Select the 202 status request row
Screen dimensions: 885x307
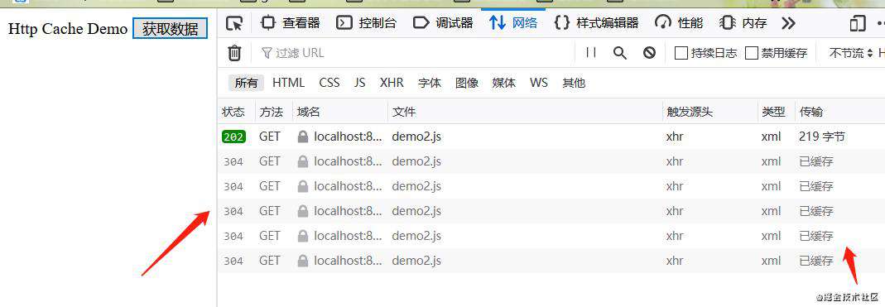coord(551,137)
